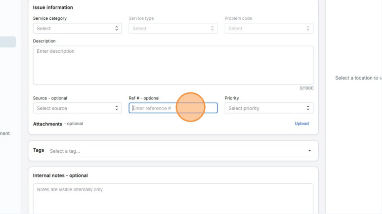This screenshot has height=214, width=382.
Task: Click the Issue information section heading
Action: coord(53,7)
